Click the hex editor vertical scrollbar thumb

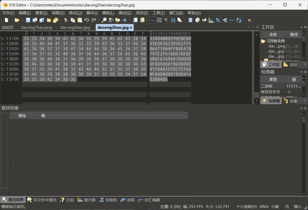point(257,95)
